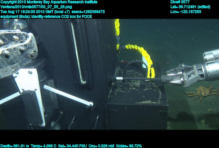The image size is (219, 148).
Task: Click the Lon= -122.187263 reading
Action: (x=186, y=12)
